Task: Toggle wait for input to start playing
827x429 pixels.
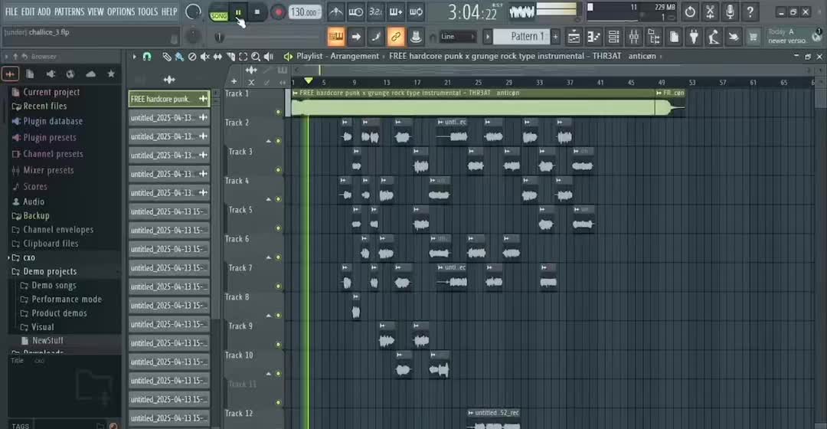Action: tap(355, 11)
